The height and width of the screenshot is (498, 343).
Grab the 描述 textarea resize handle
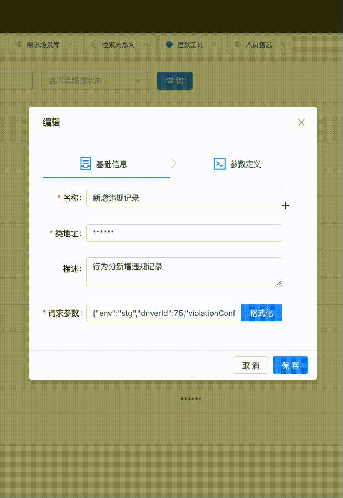(279, 283)
